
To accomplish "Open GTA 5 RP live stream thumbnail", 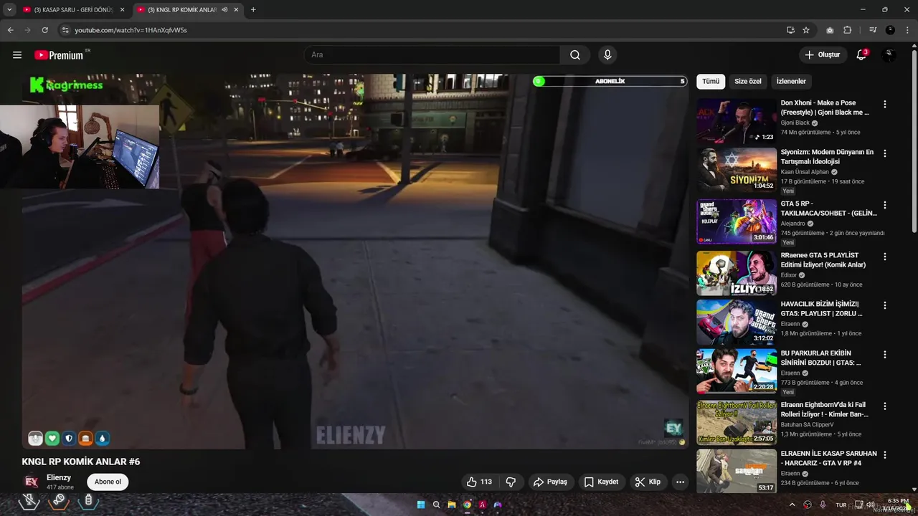I will coord(737,222).
